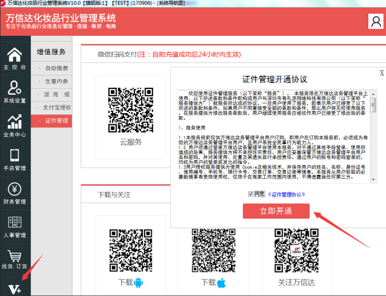This screenshot has height=296, width=386.
Task: Select 派海报 menu item
Action: 51,94
